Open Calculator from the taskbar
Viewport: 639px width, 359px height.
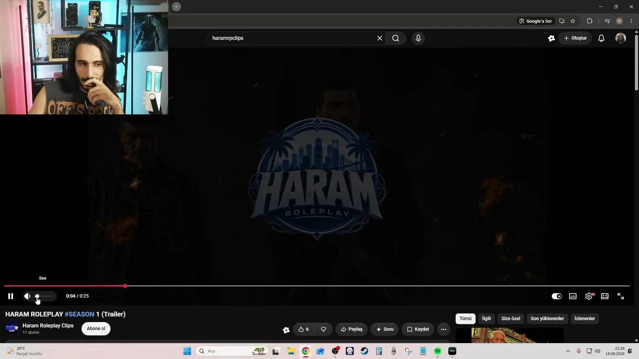[379, 351]
